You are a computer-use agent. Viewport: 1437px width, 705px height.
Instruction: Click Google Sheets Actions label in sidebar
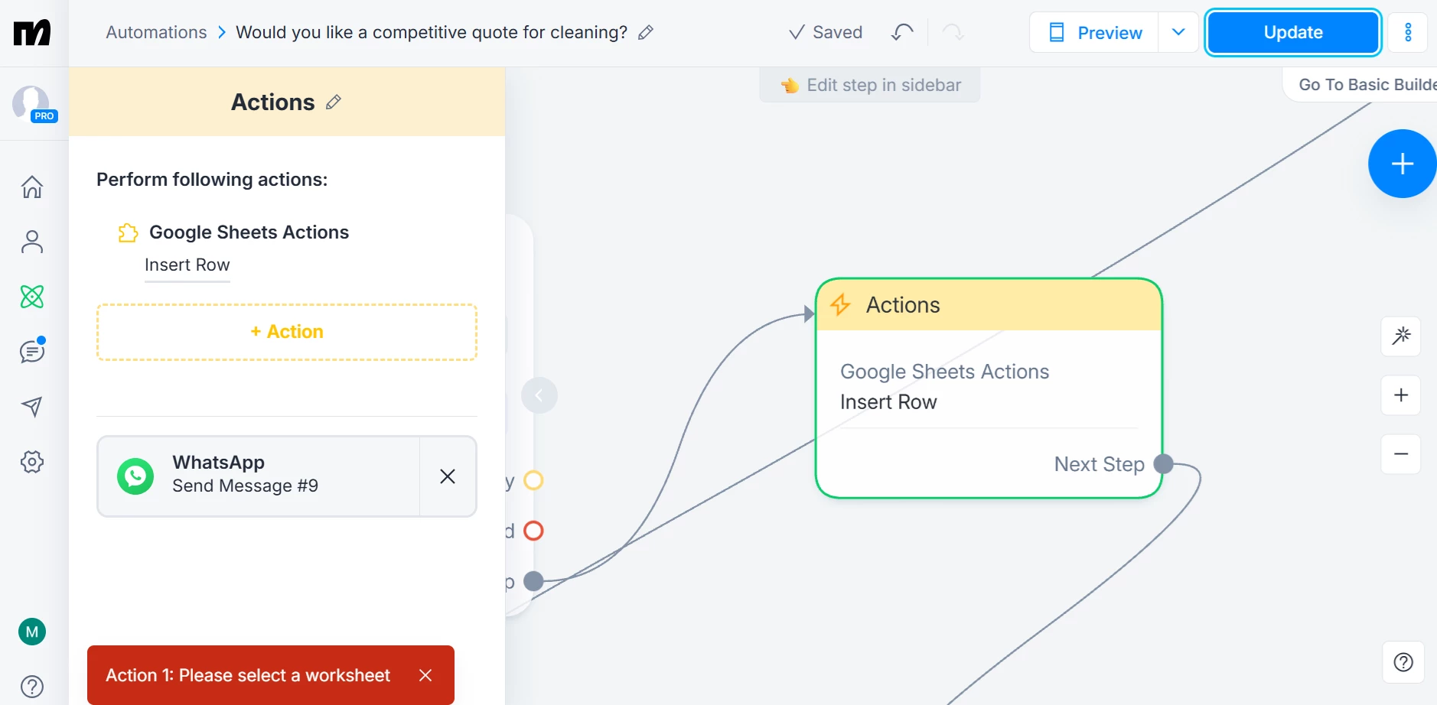pos(249,232)
